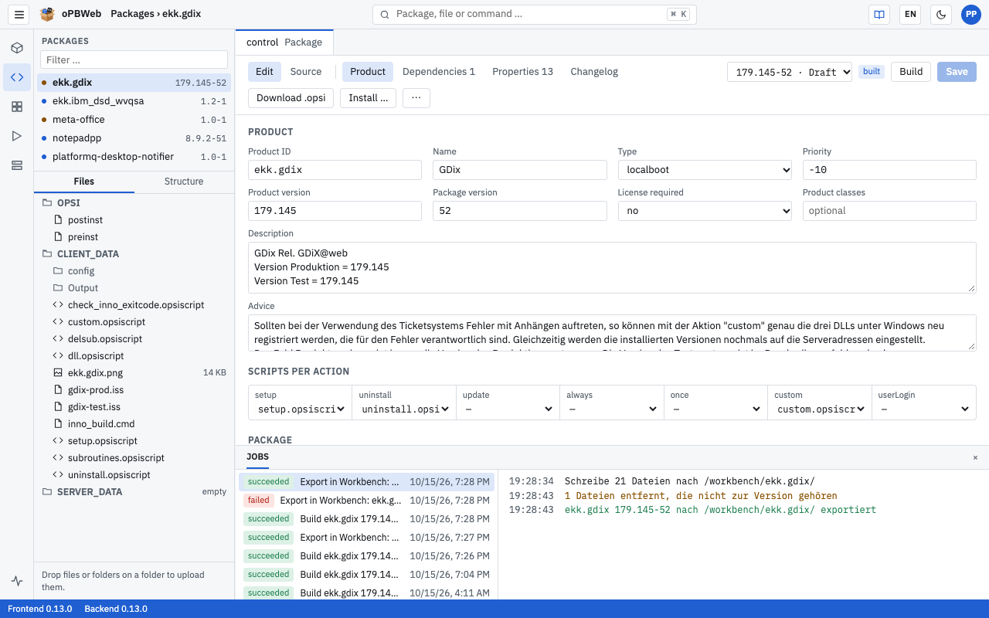Collapse the OPSI folder
This screenshot has height=618, width=989.
point(69,203)
